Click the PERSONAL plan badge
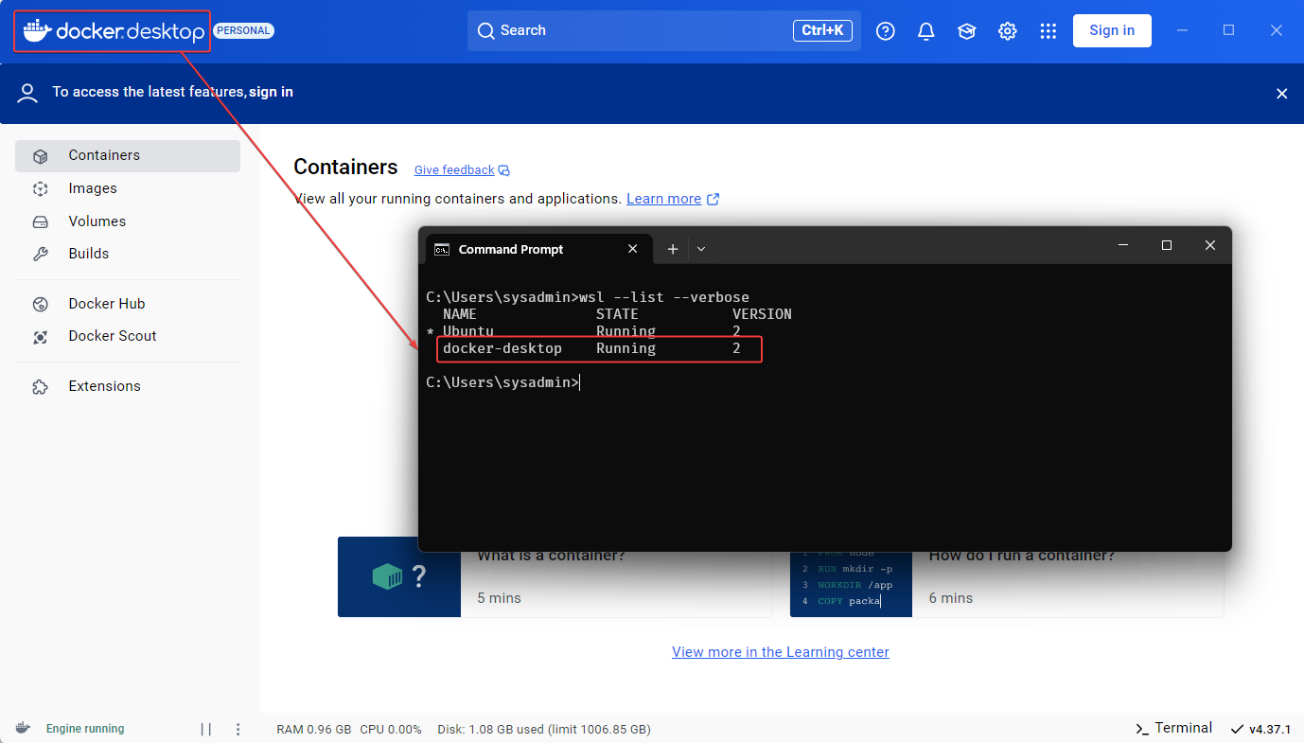Image resolution: width=1304 pixels, height=743 pixels. (x=244, y=30)
